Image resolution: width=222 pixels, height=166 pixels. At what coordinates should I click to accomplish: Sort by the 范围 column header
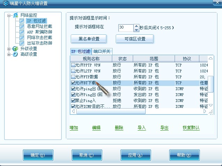pyautogui.click(x=154, y=59)
